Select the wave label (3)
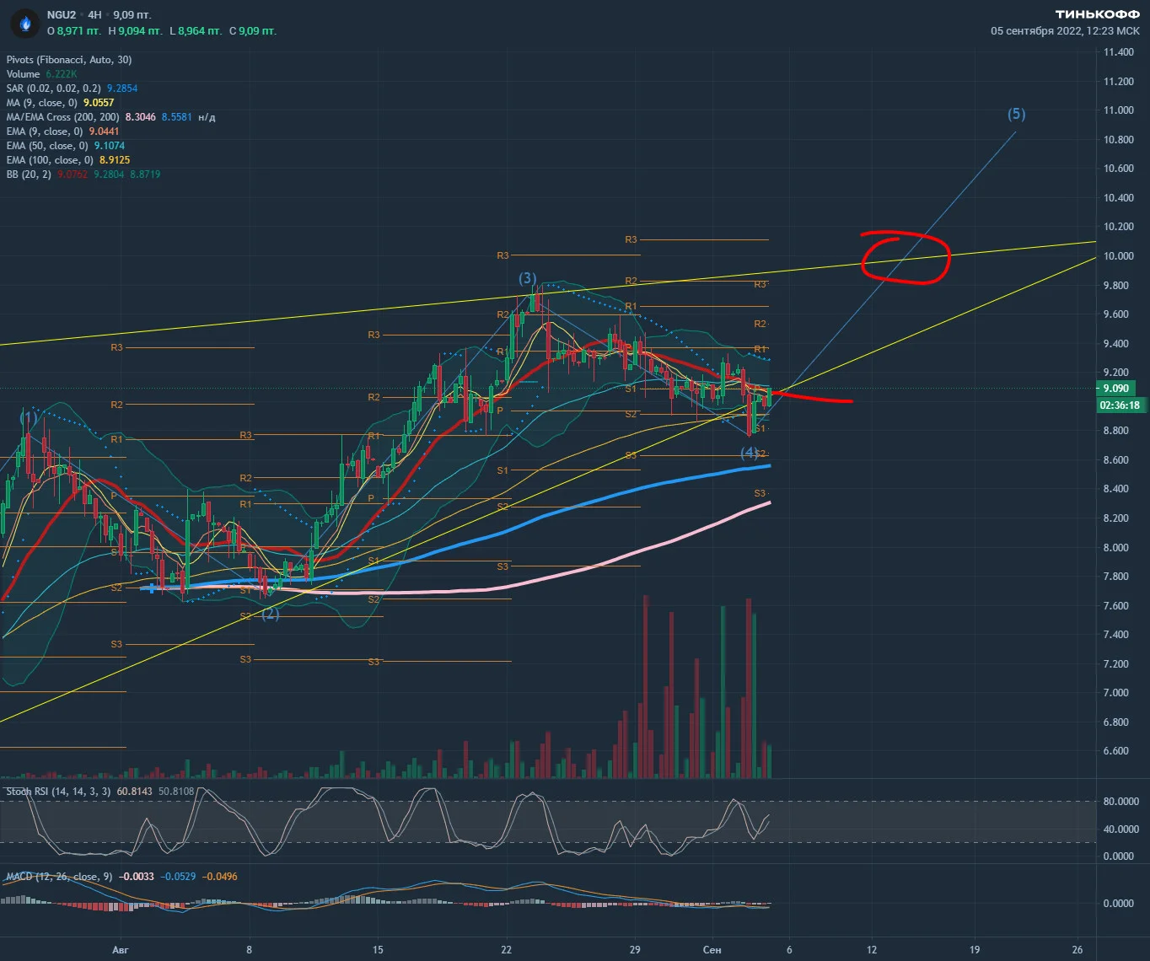The height and width of the screenshot is (961, 1150). [528, 278]
